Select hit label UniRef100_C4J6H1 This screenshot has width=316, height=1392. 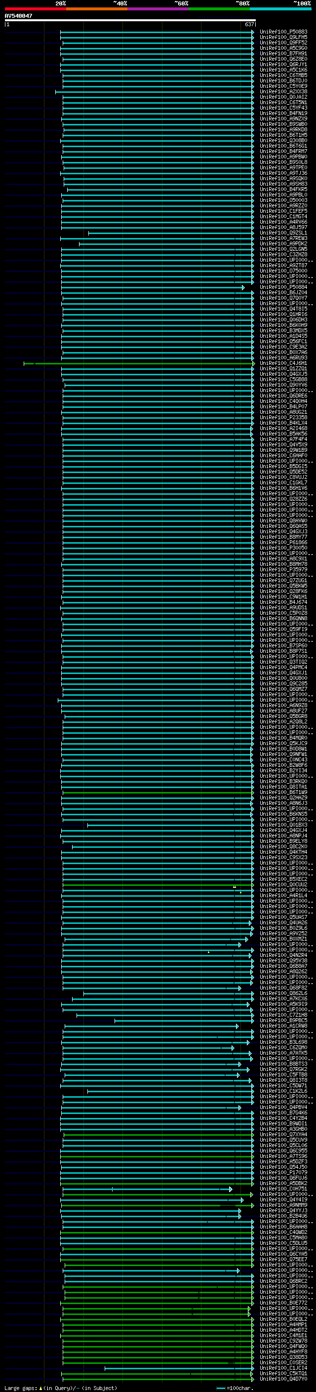pos(283,363)
